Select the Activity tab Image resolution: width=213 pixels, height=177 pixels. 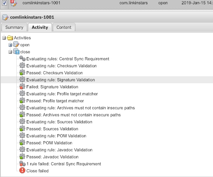click(40, 27)
